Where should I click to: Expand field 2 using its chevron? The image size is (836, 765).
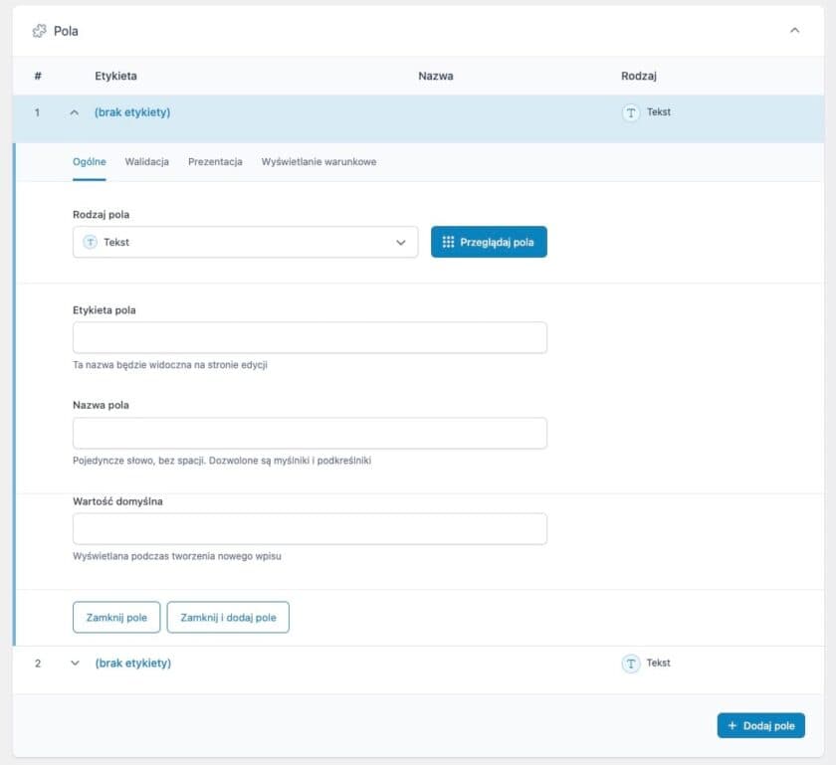74,664
